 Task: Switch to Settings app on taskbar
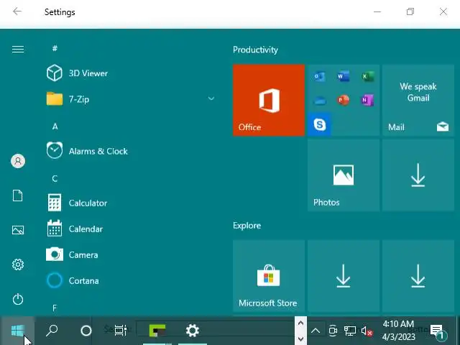click(x=193, y=331)
